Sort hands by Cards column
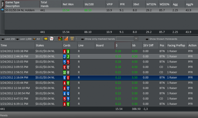Screen dimensions: 198x118 click(x=70, y=45)
